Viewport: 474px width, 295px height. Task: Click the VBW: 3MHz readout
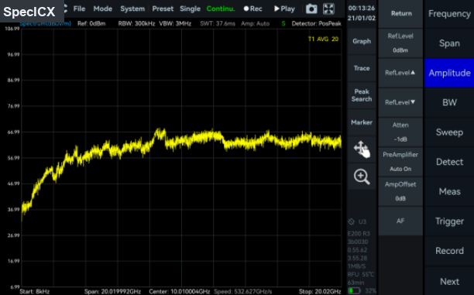pos(175,23)
